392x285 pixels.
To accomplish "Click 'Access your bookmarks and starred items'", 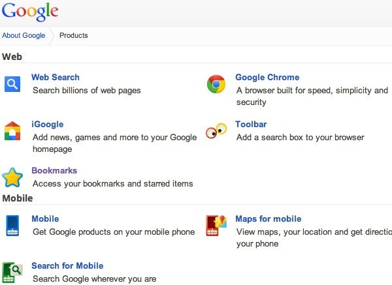I will pyautogui.click(x=113, y=184).
